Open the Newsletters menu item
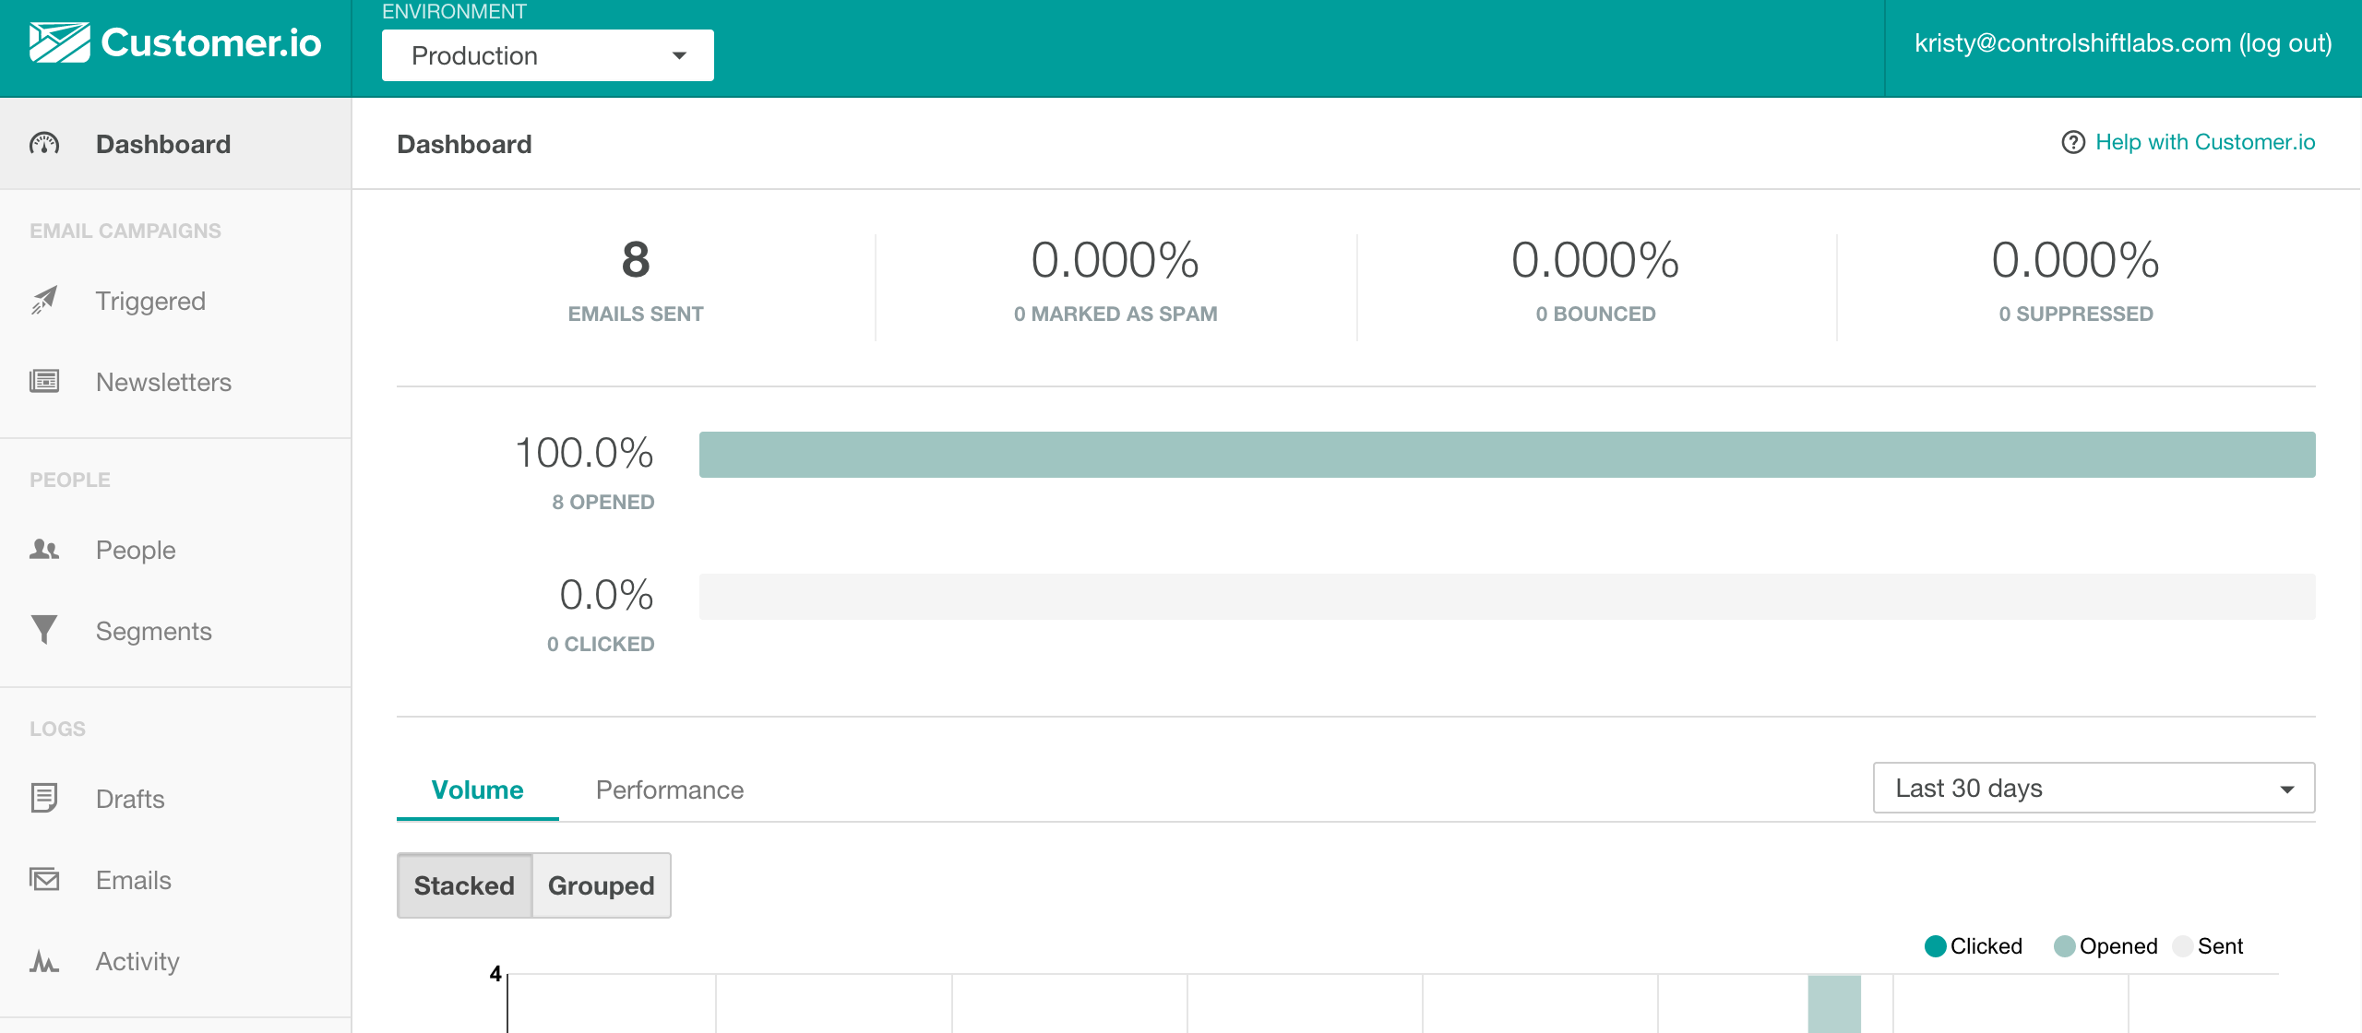Screen dimensions: 2362x1033 pyautogui.click(x=175, y=382)
